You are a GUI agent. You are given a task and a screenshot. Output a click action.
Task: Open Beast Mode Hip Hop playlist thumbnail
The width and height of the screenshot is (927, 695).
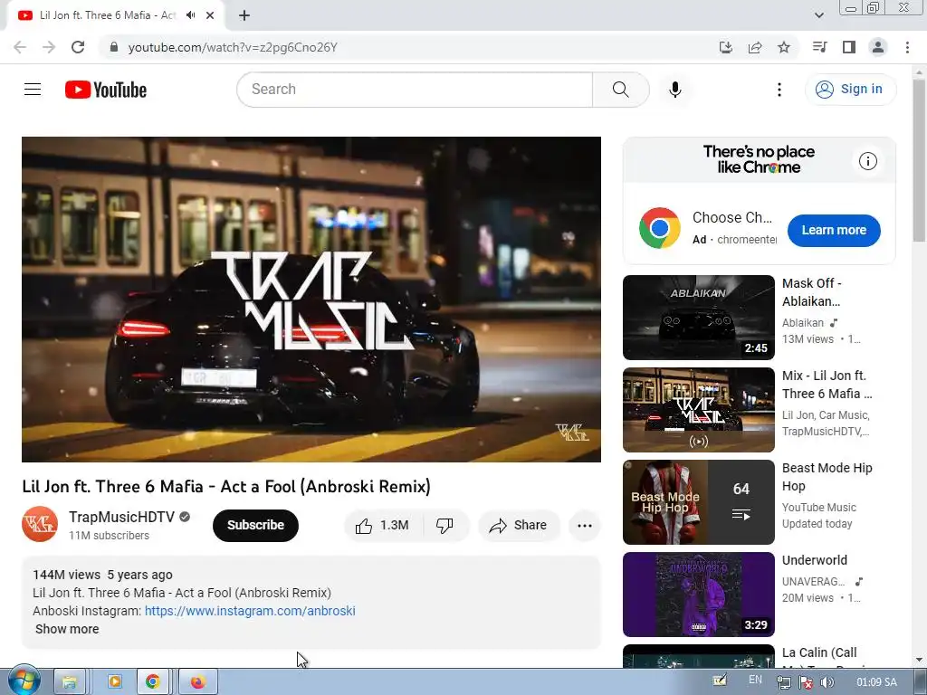698,501
